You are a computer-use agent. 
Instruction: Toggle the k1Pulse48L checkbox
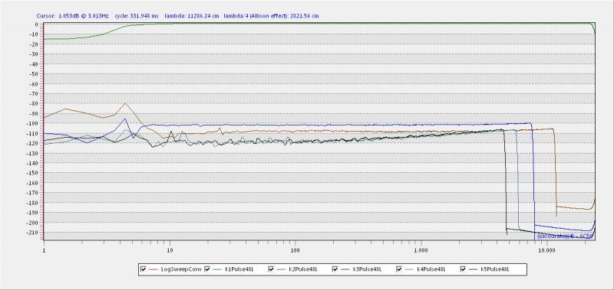[x=207, y=269]
